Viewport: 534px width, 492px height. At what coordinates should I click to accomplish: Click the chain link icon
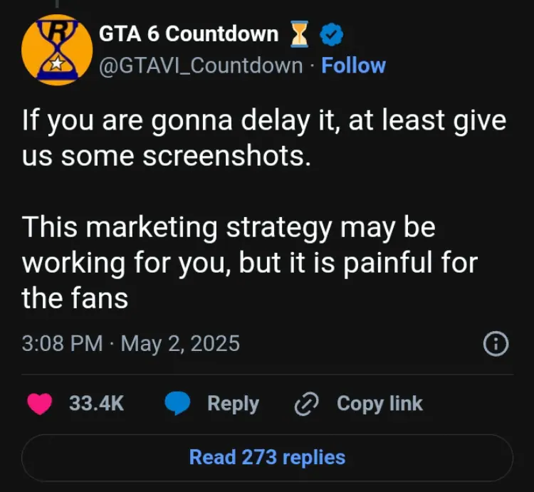[306, 404]
